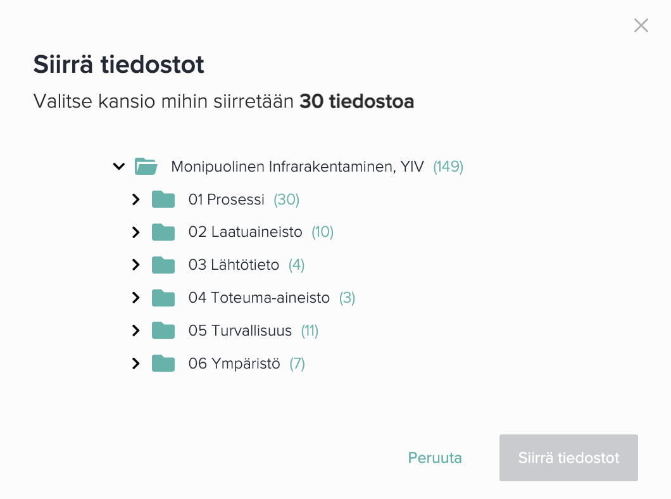Expand the 02 Laatuaineisto folder chevron
This screenshot has height=499, width=671.
coord(135,232)
